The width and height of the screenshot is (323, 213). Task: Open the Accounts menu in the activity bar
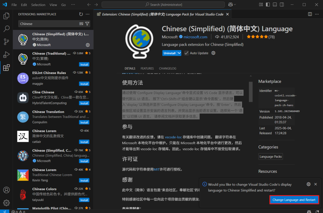coord(6,190)
